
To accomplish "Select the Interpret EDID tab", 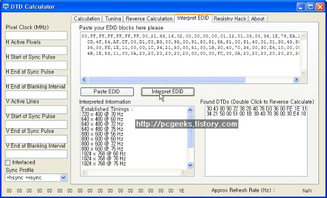I will (193, 18).
